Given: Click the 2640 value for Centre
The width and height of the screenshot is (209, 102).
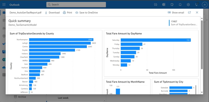Looking at the screenshot, I should pos(90,47).
